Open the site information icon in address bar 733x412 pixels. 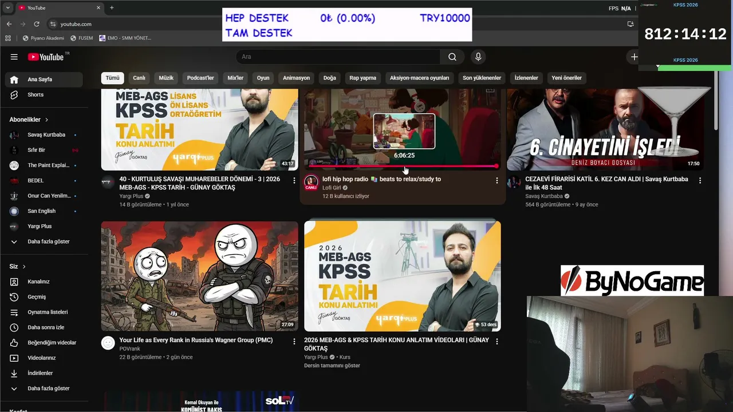click(x=53, y=24)
